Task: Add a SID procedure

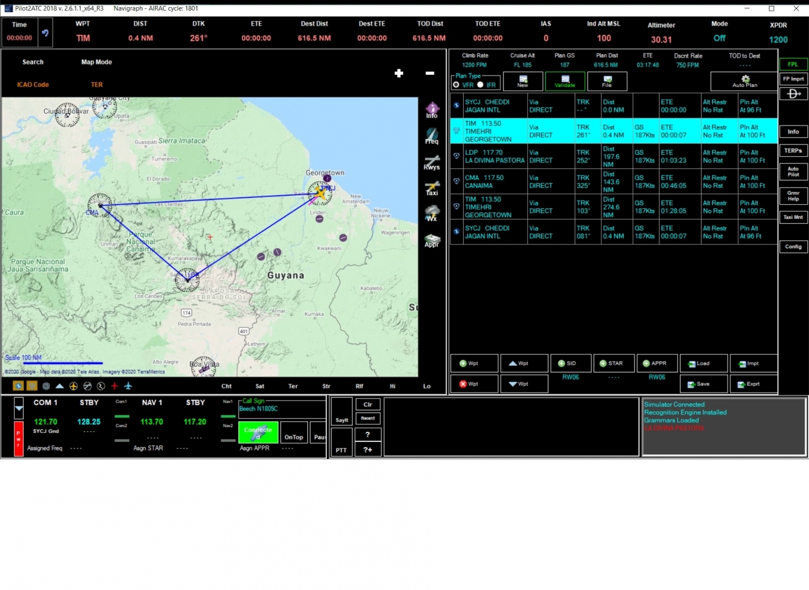Action: click(571, 363)
